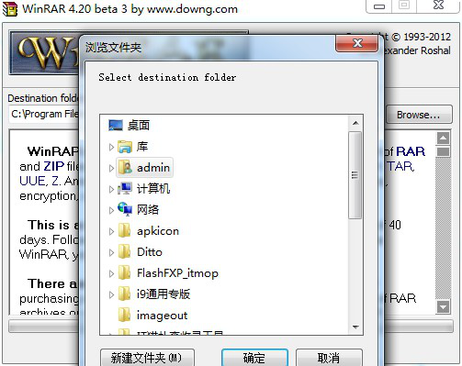Select the imageout folder name

point(162,316)
